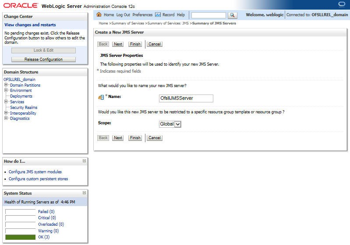Select Diagnostics tree item
This screenshot has height=245, width=350.
pyautogui.click(x=20, y=119)
